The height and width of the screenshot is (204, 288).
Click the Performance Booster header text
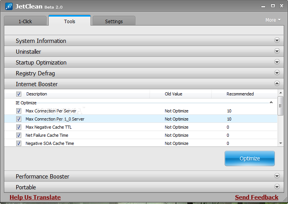pyautogui.click(x=43, y=177)
